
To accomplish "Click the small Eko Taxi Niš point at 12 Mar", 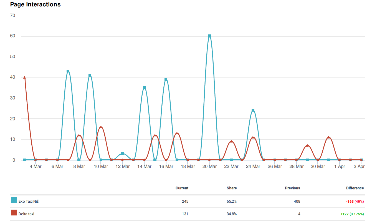I will point(122,154).
